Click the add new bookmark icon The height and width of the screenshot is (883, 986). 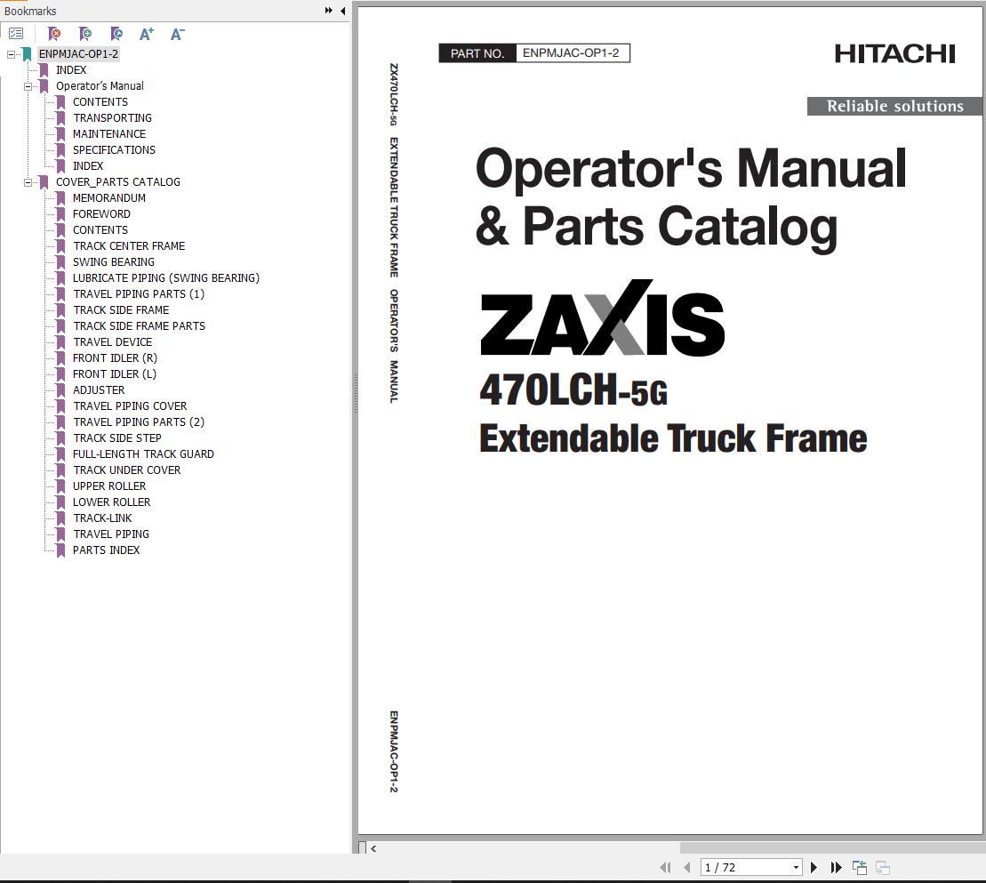tap(85, 34)
